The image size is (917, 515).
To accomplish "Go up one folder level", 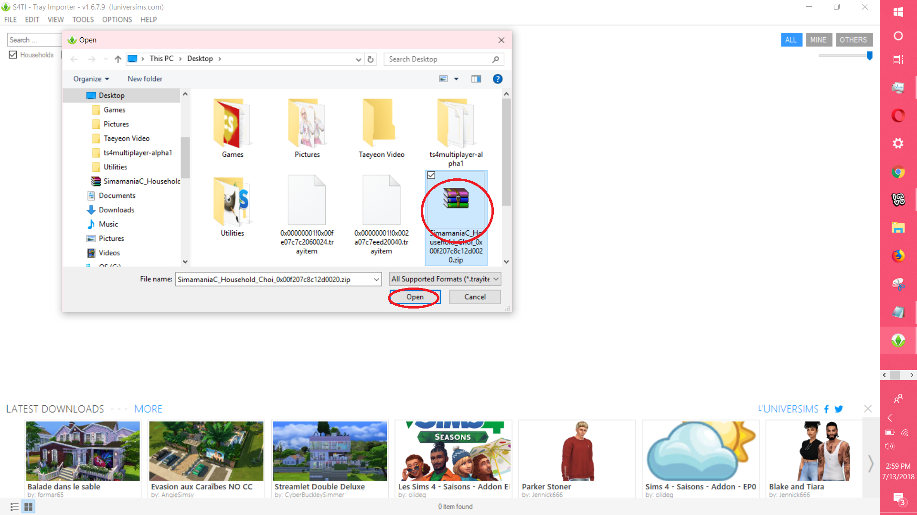I will click(118, 59).
